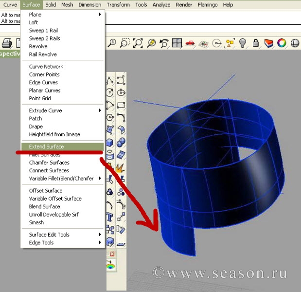Click the red car icon
The height and width of the screenshot is (292, 301).
click(190, 43)
